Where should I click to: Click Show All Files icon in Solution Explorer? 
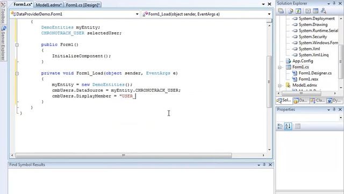[x=291, y=11]
